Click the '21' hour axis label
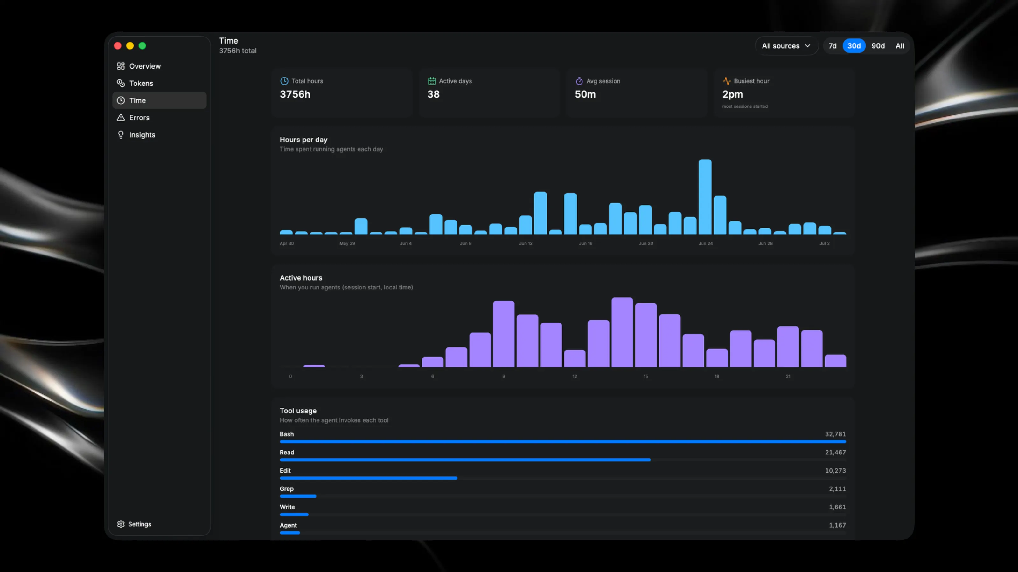 788,376
